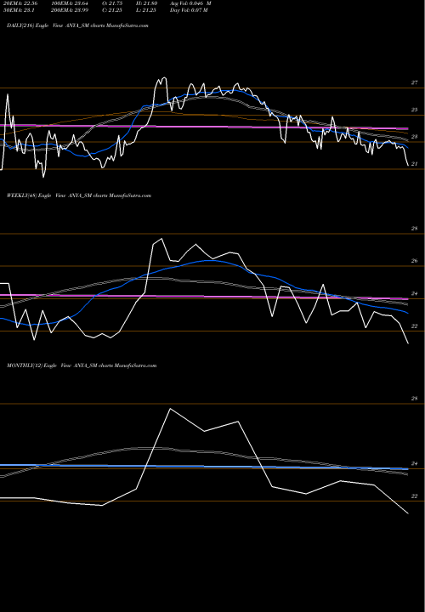Click the low price L: 21.25

tap(147, 10)
